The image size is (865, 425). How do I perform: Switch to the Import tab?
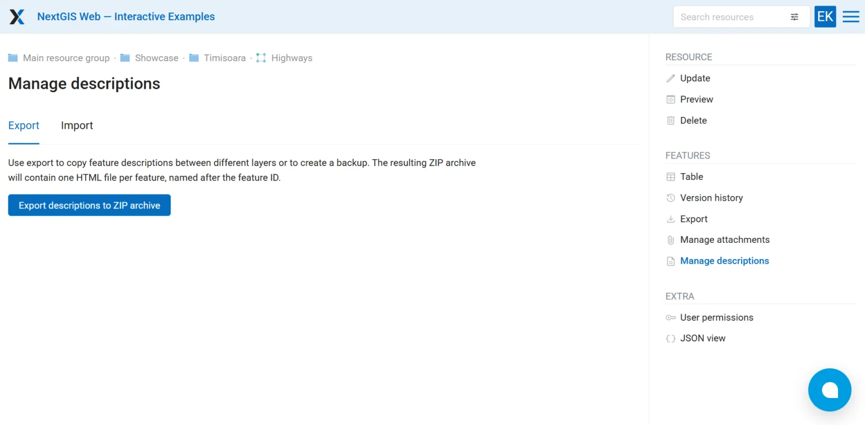point(77,125)
